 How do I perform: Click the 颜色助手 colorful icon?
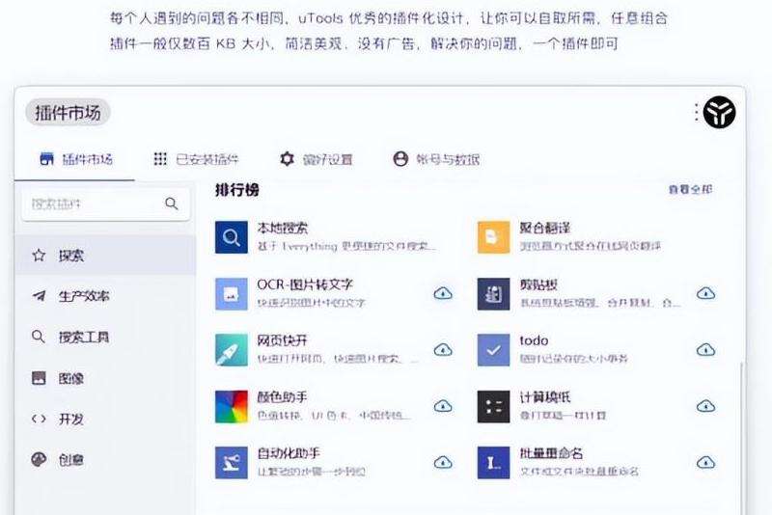(232, 406)
